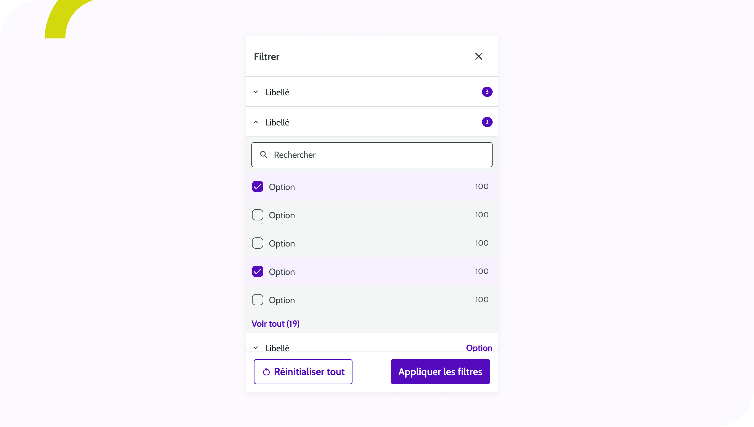This screenshot has height=427, width=754.
Task: Click the X close icon on Filtrer panel
Action: click(478, 56)
